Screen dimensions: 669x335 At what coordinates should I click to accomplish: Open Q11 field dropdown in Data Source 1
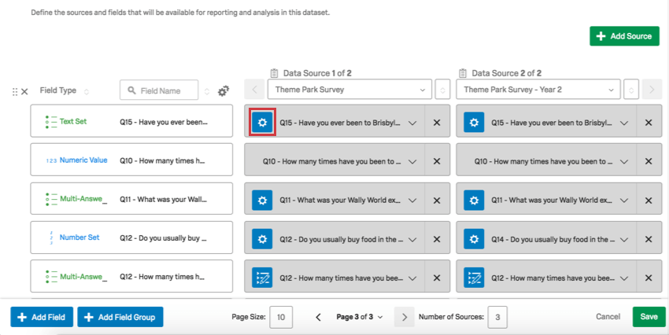tap(412, 200)
